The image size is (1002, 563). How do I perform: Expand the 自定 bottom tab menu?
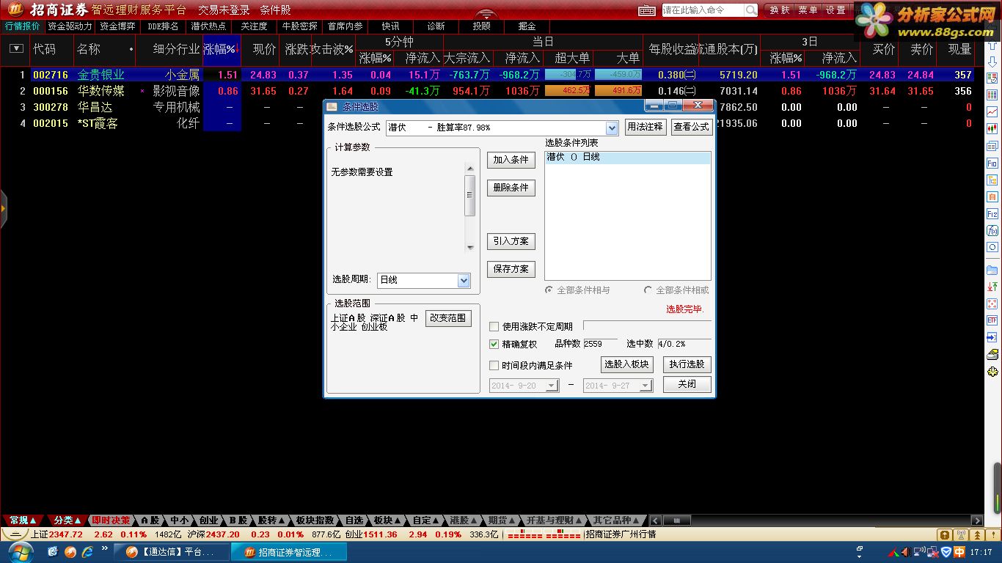pyautogui.click(x=426, y=520)
